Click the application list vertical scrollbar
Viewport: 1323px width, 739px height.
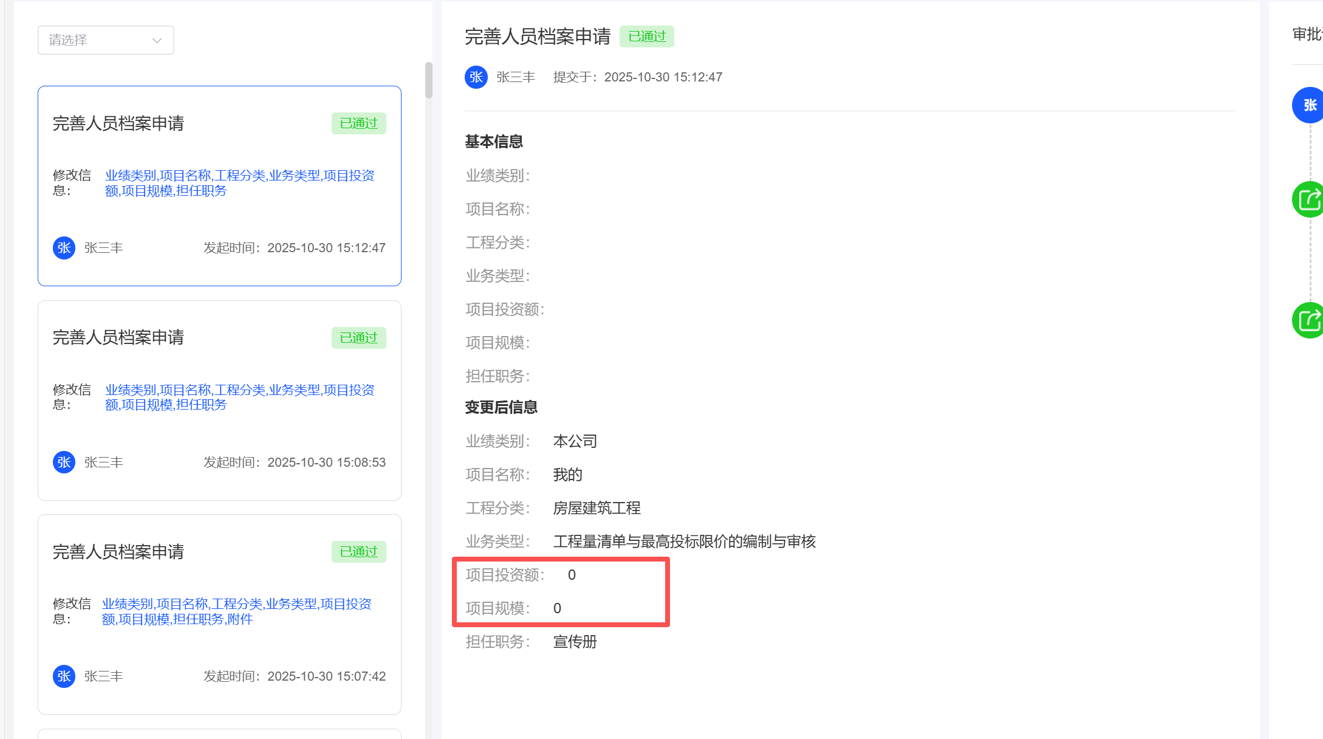tap(428, 80)
